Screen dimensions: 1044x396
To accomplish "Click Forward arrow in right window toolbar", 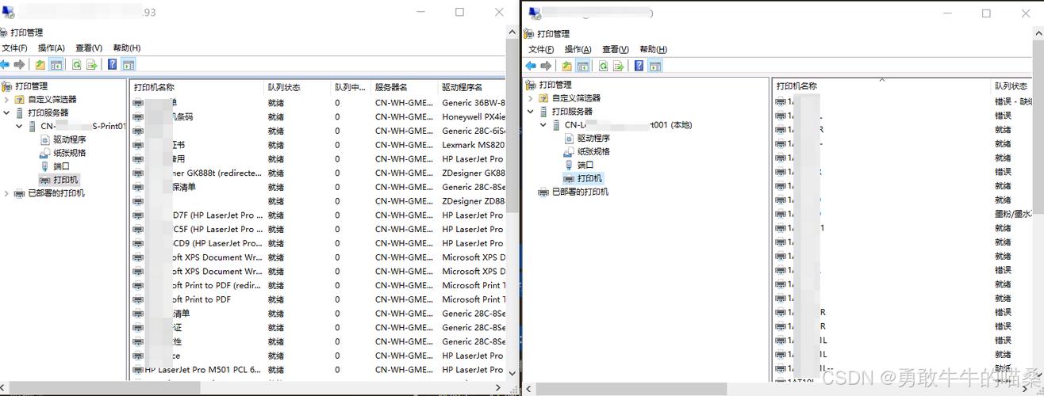I will [546, 66].
